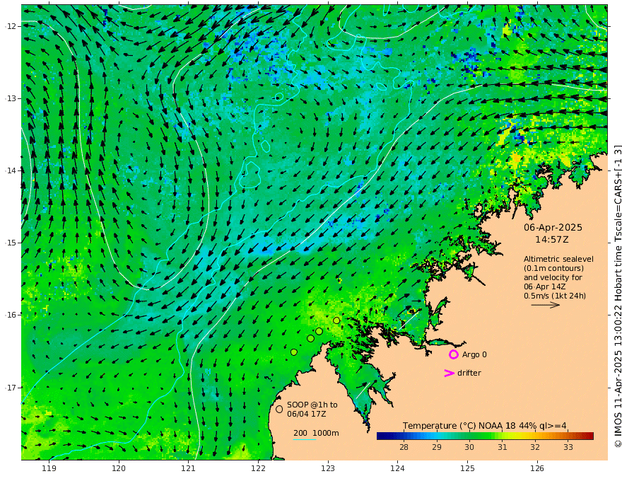The height and width of the screenshot is (481, 622).
Task: Select the easternmost SOOP track circle near the coast
Action: click(336, 320)
